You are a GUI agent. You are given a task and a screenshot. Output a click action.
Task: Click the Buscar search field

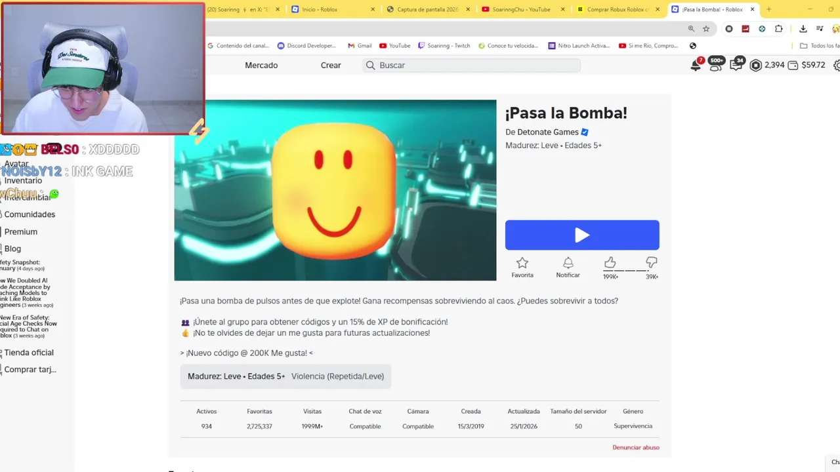pyautogui.click(x=472, y=65)
